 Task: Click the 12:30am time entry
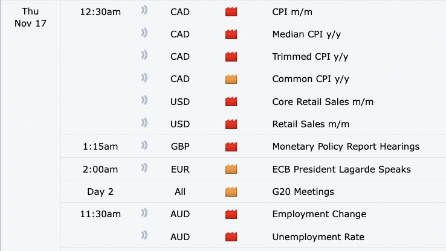[100, 12]
